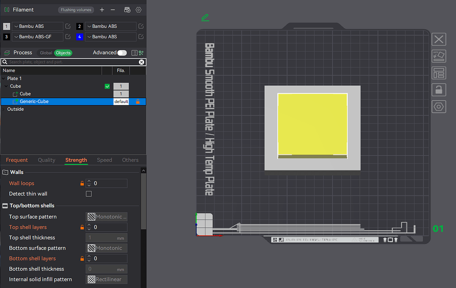Click filament slot 2 black color swatch
Viewport: 456px width, 288px height.
[80, 26]
